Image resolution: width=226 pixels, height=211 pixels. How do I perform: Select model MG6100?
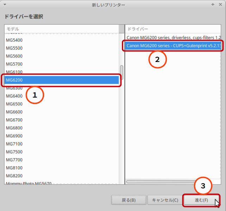(62, 72)
